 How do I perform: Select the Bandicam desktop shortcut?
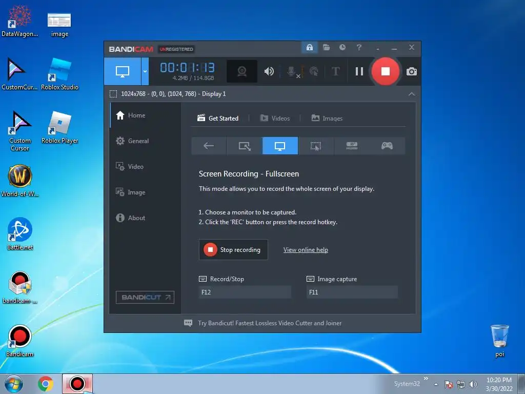click(x=20, y=341)
